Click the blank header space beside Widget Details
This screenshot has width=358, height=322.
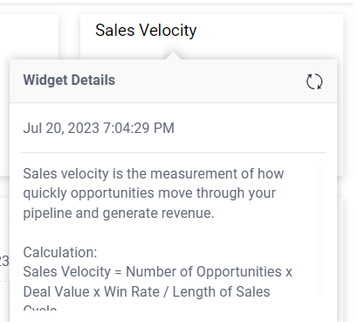click(x=210, y=80)
